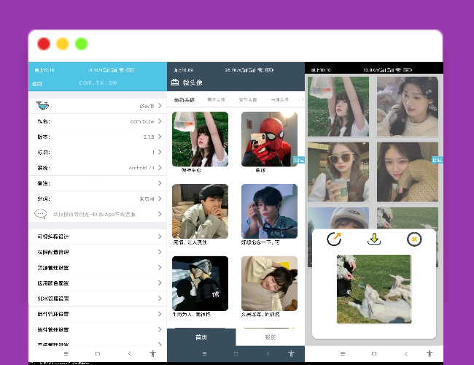The height and width of the screenshot is (365, 474).
Task: Select the 首页 bottom tab
Action: click(x=201, y=337)
